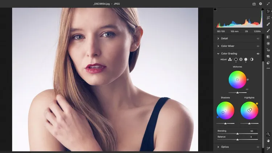This screenshot has width=272, height=153.
Task: Select the Adjustment Brush tool
Action: click(268, 31)
